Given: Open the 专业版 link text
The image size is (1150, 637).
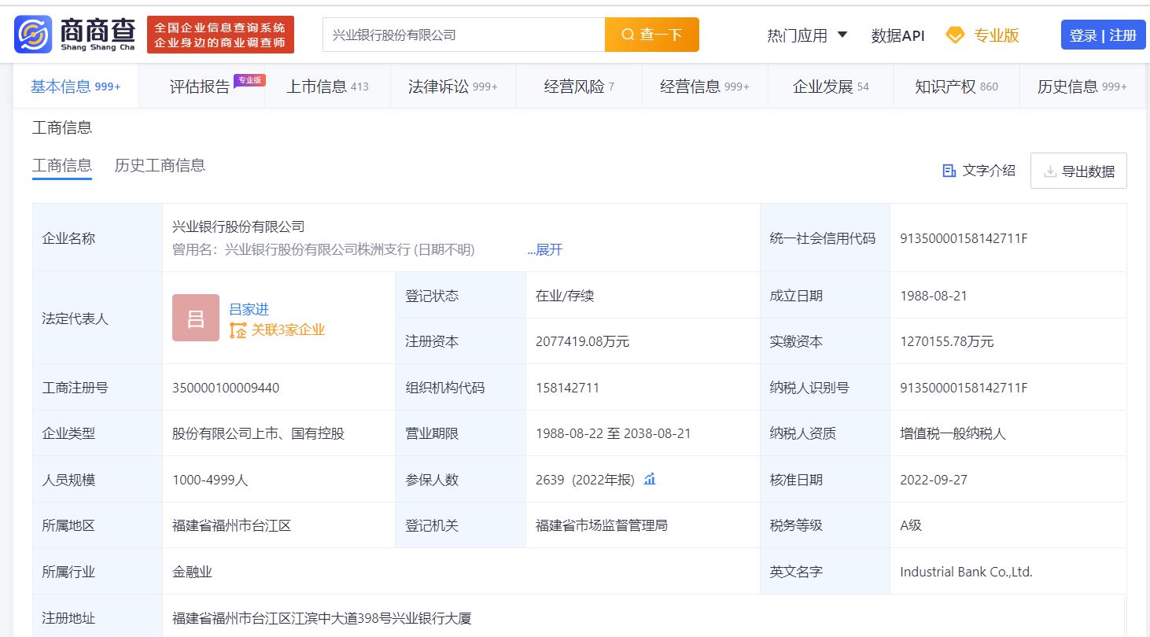Looking at the screenshot, I should 997,35.
